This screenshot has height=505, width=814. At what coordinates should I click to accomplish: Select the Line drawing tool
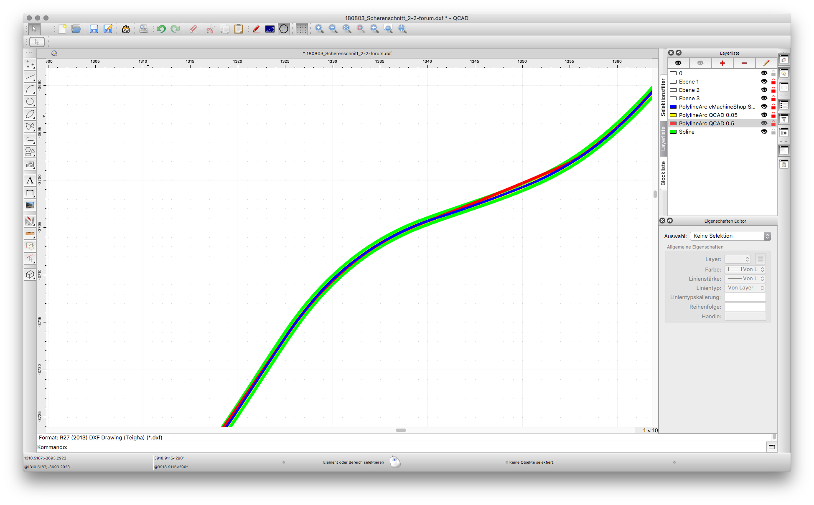click(x=30, y=77)
